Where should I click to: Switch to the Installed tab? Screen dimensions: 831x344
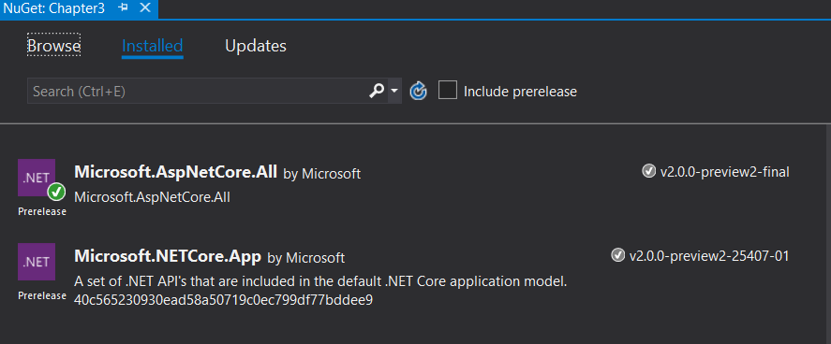152,46
